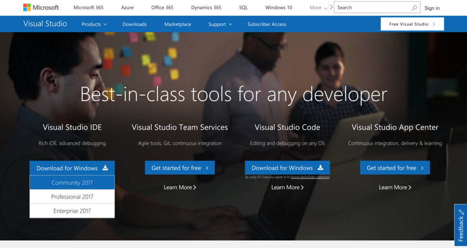Screen dimensions: 467x248
Task: Click the Microsoft logo
Action: tap(41, 7)
